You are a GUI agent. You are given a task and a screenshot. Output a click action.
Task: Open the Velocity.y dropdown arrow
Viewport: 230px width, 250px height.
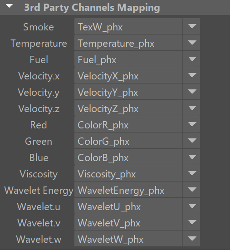[191, 92]
